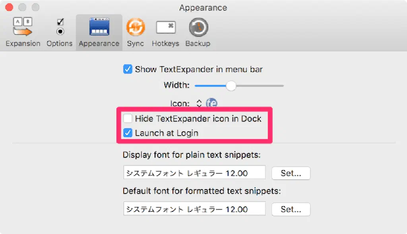Select the Appearance toolbar icon

(x=99, y=28)
